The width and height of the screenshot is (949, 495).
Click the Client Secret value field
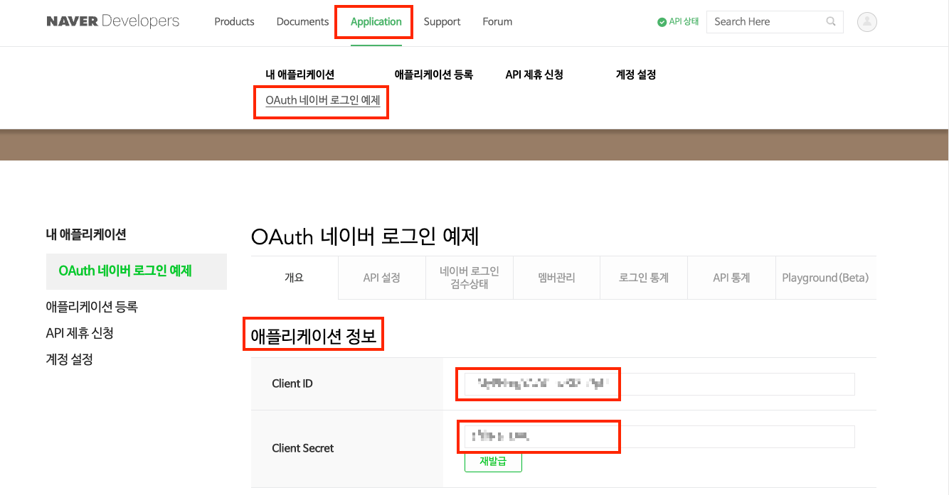tap(659, 437)
